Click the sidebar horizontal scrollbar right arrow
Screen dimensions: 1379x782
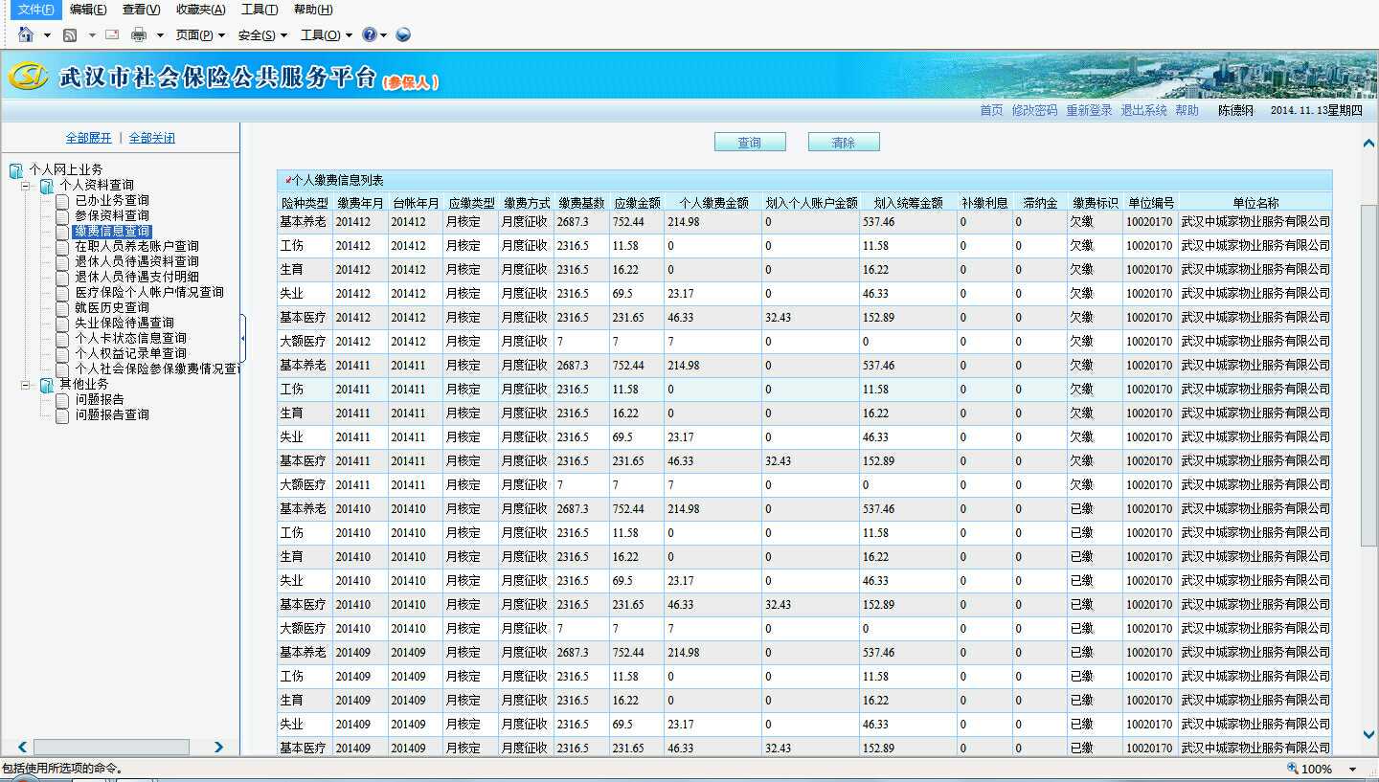click(x=218, y=748)
